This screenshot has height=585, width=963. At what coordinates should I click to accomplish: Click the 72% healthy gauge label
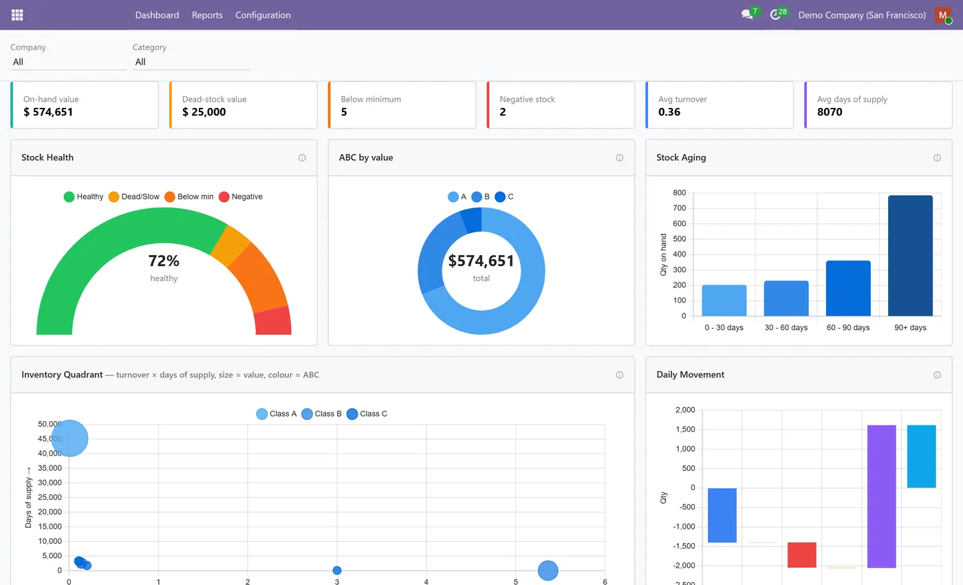point(164,261)
